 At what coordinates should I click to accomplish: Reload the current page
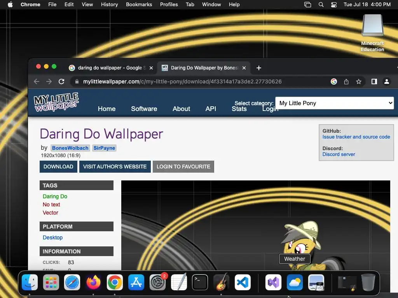coord(61,81)
